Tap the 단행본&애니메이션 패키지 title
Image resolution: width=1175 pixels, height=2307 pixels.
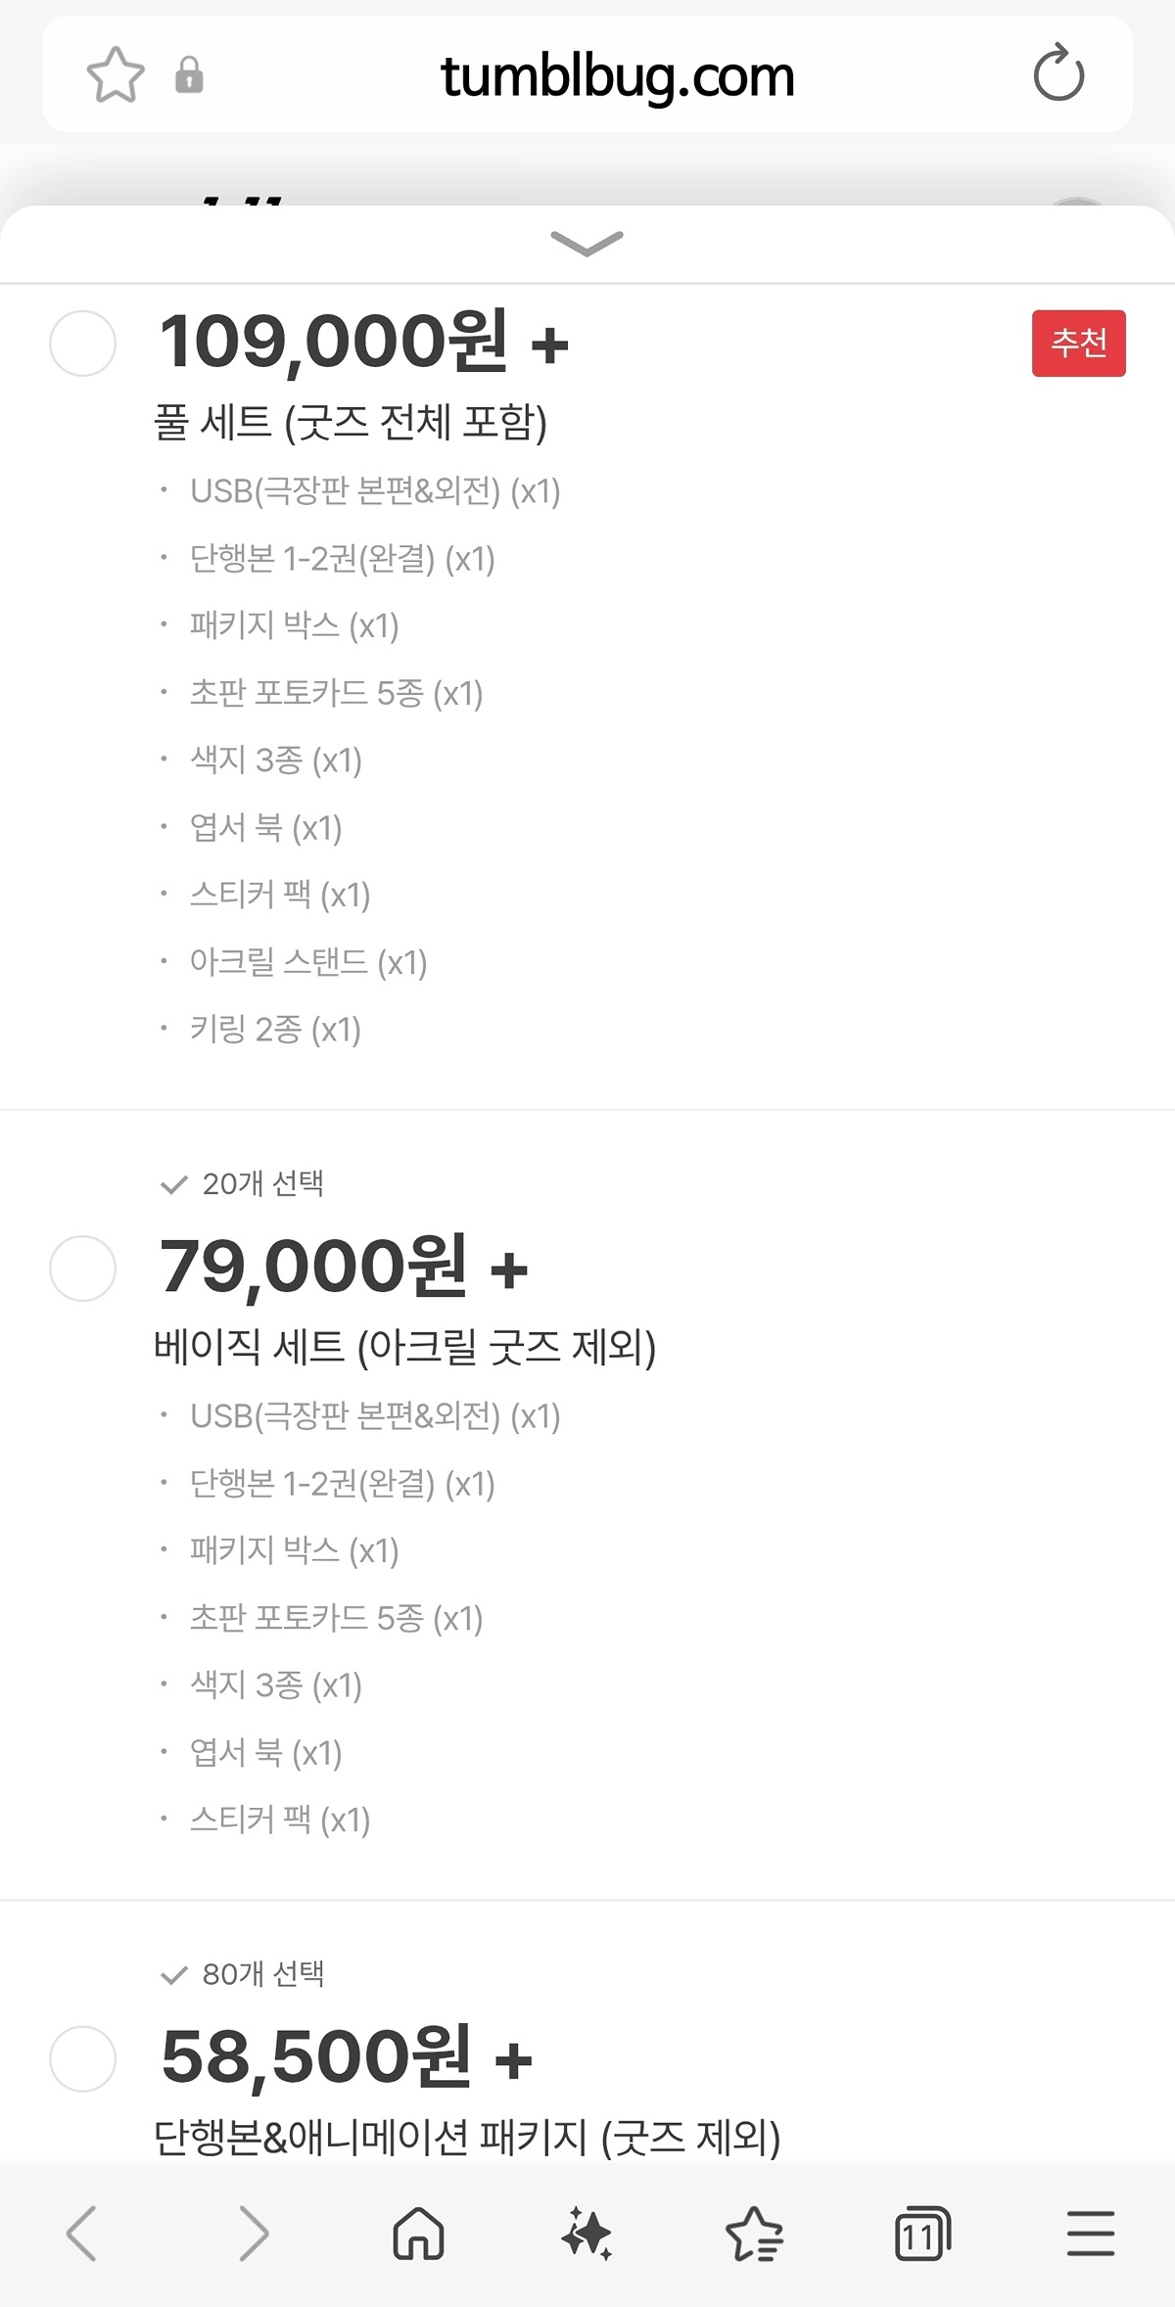coord(467,2138)
